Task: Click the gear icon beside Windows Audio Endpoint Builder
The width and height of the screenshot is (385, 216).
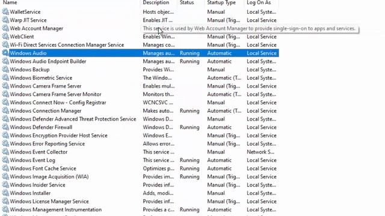Action: click(5, 61)
